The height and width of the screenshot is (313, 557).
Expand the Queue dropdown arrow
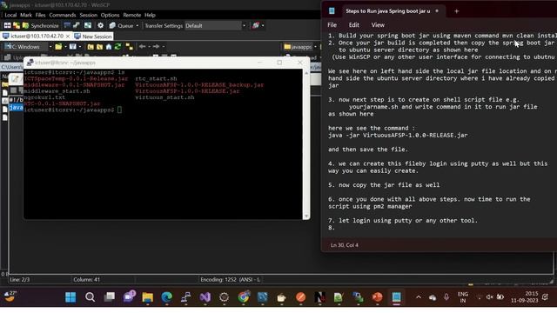138,25
